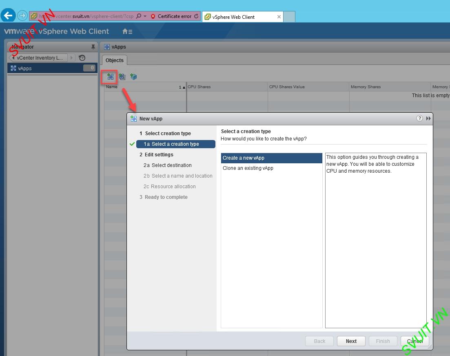Select step 1a Select a creation type
Screen dimensions: 450x356
[x=176, y=144]
